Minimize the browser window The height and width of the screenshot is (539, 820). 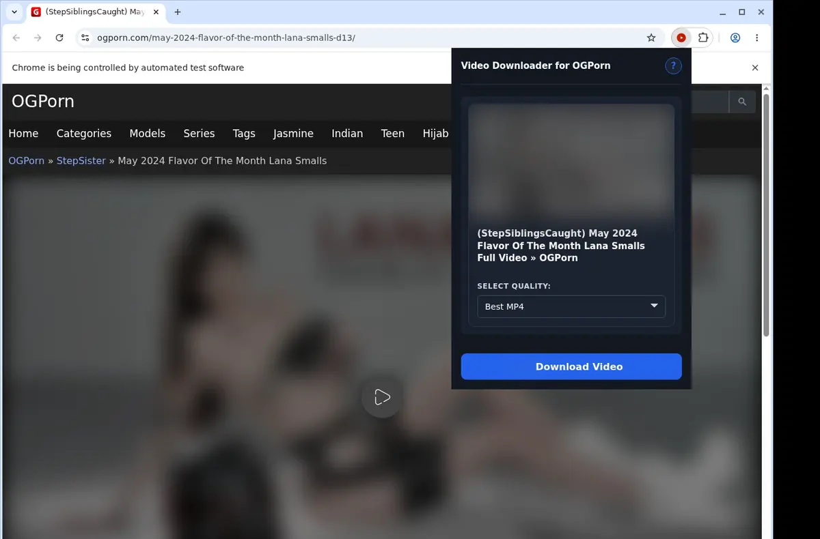point(724,12)
